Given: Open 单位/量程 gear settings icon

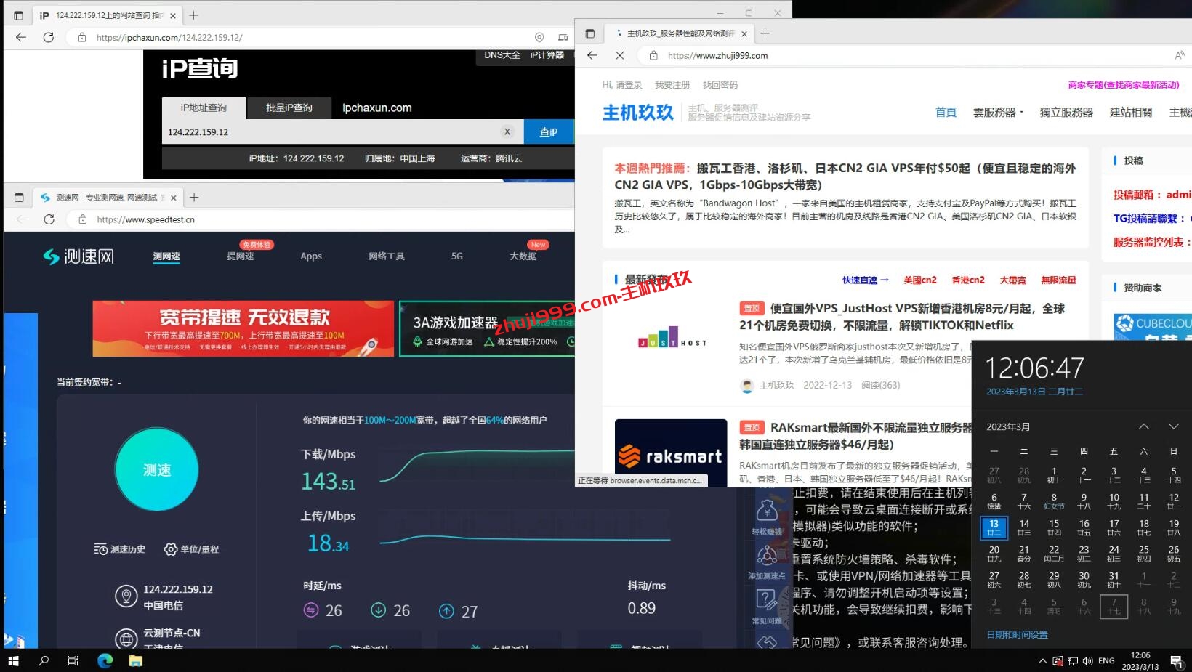Looking at the screenshot, I should point(170,549).
